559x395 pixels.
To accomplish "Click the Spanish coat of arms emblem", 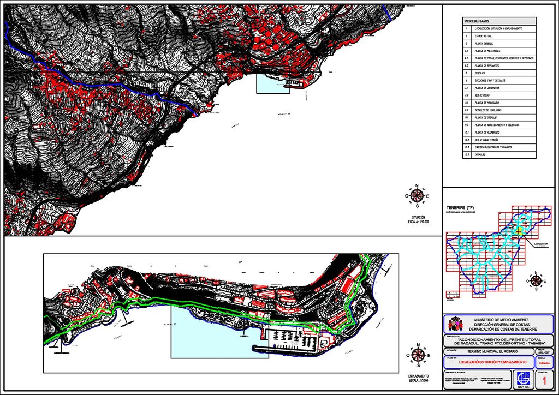I will (x=459, y=324).
